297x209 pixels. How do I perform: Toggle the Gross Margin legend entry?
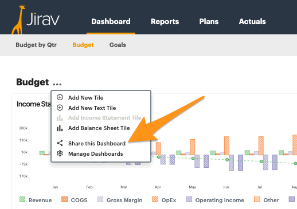click(120, 200)
